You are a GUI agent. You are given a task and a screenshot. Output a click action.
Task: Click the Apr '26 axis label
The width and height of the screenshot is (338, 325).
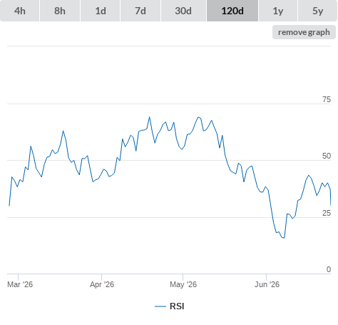point(102,284)
